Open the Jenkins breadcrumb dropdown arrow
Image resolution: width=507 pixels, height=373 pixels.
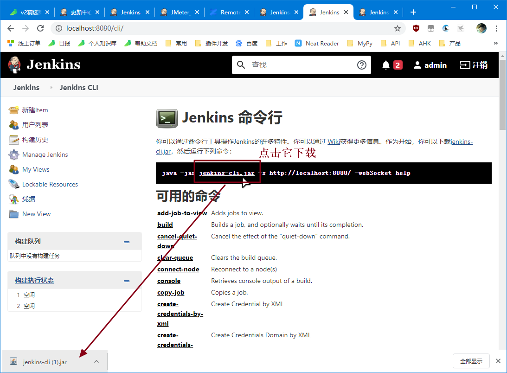51,87
